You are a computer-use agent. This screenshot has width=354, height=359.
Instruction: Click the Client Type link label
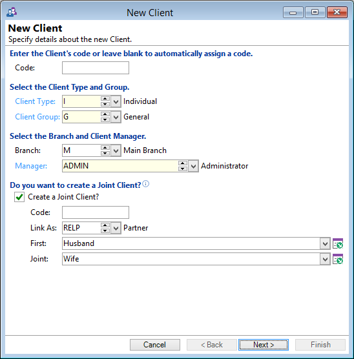point(36,101)
